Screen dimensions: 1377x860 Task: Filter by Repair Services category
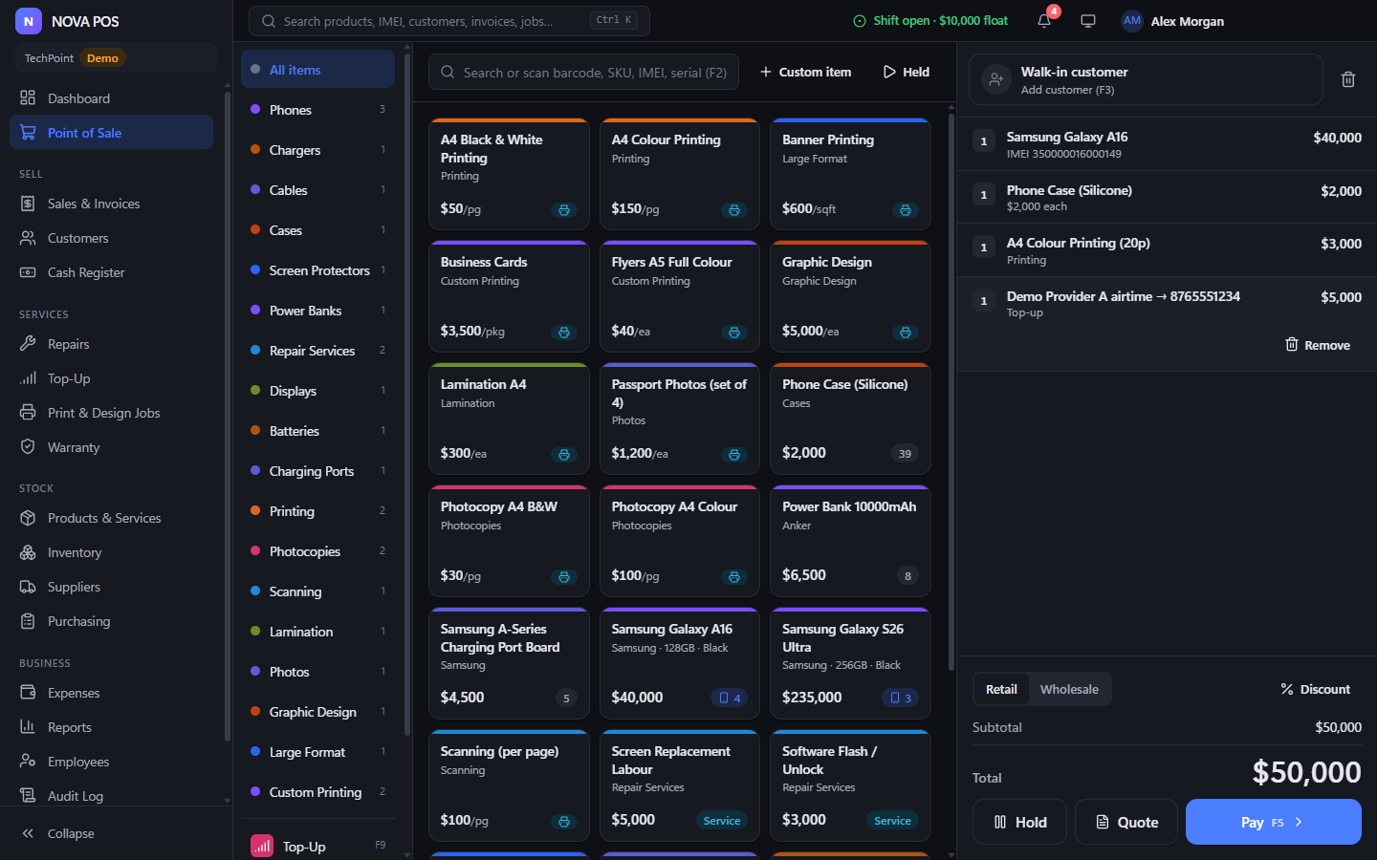317,351
